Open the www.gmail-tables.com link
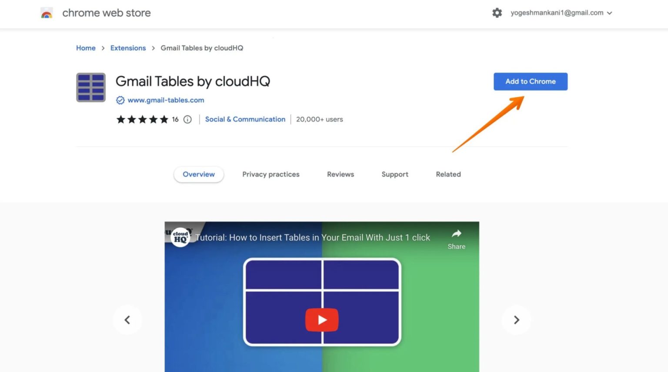The image size is (668, 372). (166, 100)
